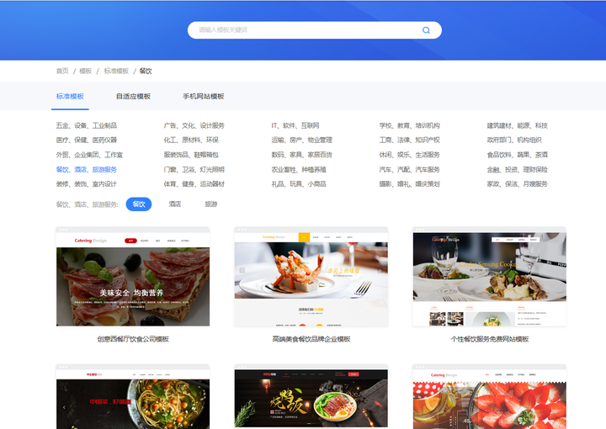This screenshot has height=429, width=606.
Task: Open the strawberry dessert template thumbnail
Action: click(489, 396)
